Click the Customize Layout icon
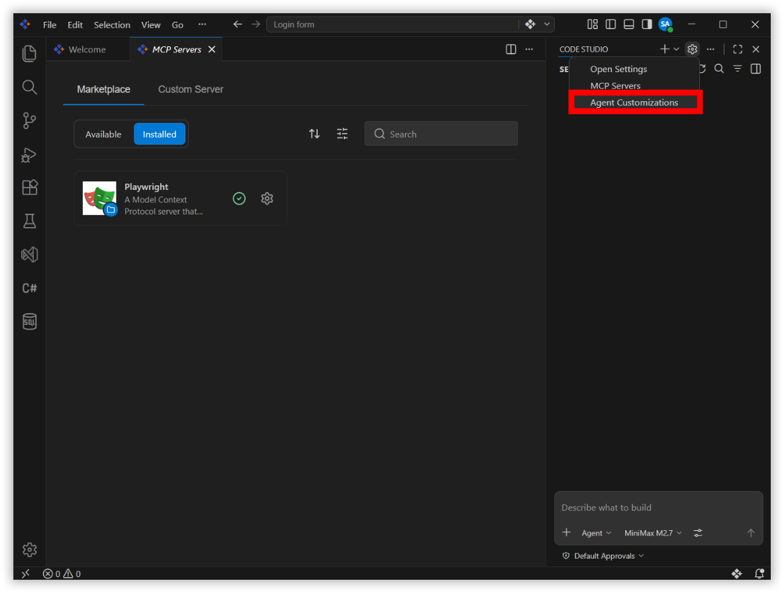784x593 pixels. click(593, 24)
